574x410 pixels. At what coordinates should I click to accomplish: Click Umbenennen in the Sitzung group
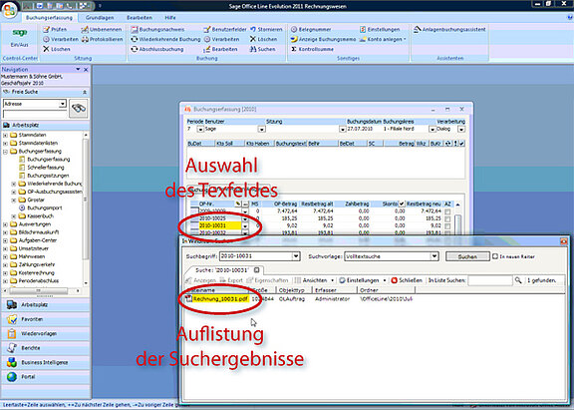(102, 29)
